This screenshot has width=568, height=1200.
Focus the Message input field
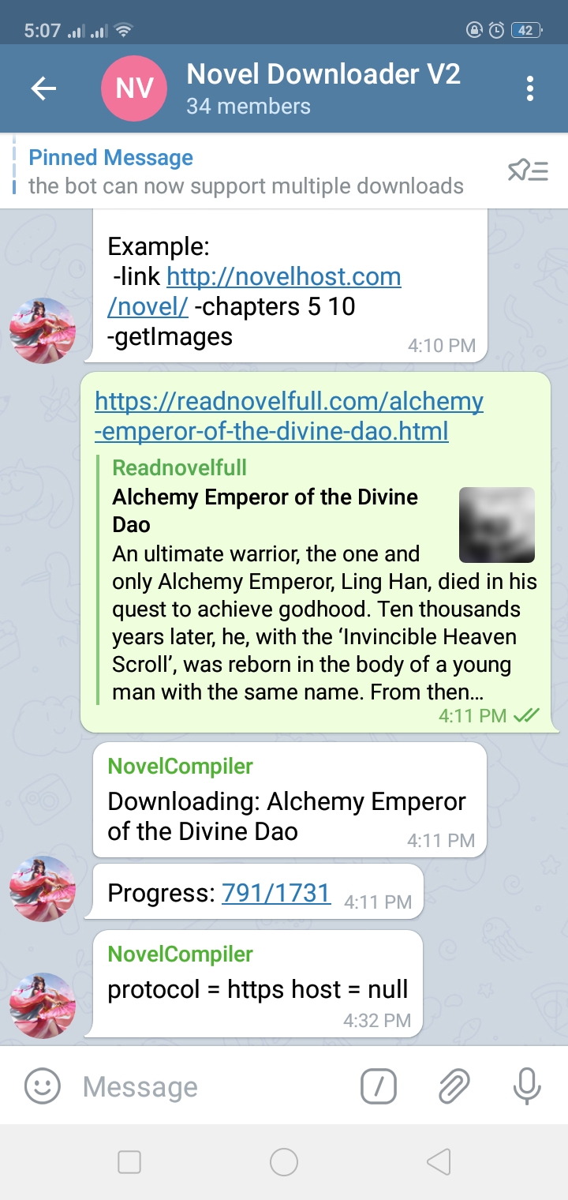213,1086
